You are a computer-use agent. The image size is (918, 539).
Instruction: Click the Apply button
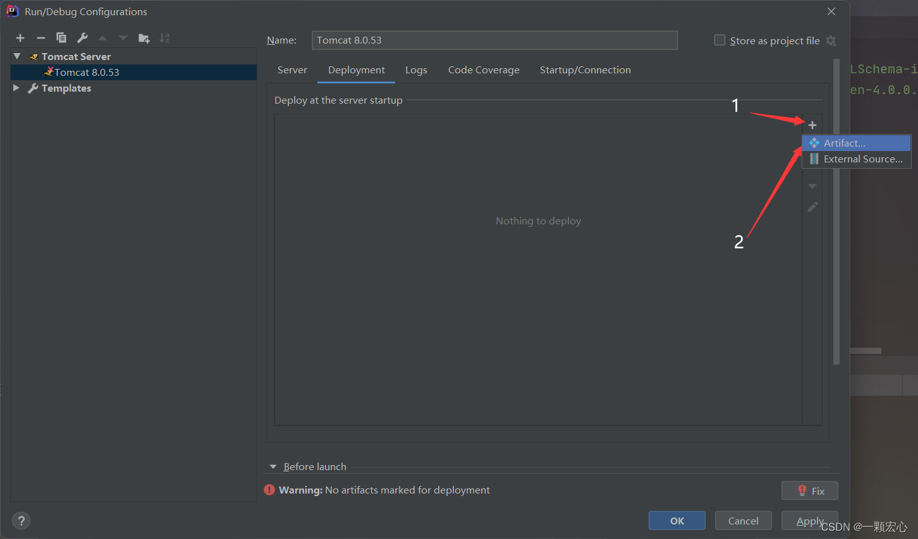tap(810, 521)
